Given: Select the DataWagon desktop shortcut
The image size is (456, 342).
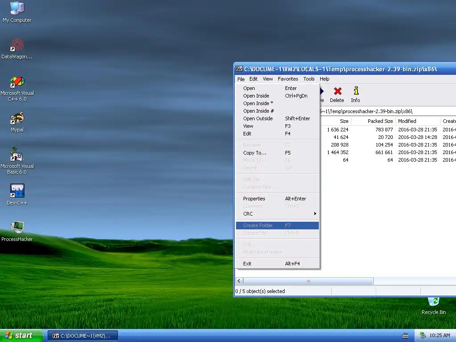Looking at the screenshot, I should pyautogui.click(x=17, y=49).
